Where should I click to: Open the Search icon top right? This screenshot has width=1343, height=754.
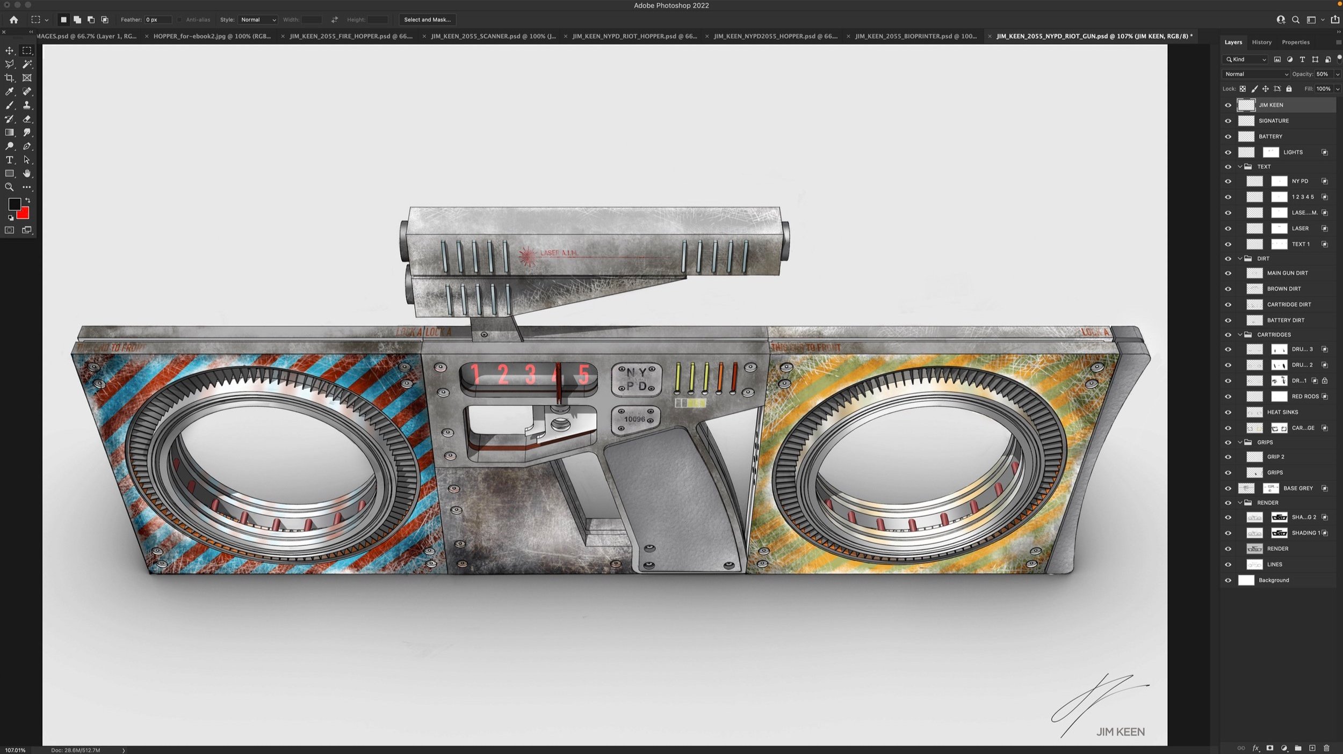tap(1296, 20)
